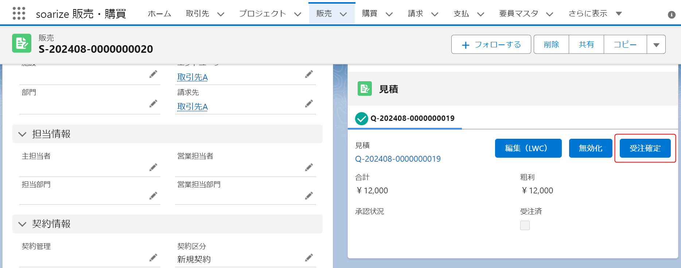Toggle the 受注済 checkbox

click(x=525, y=225)
